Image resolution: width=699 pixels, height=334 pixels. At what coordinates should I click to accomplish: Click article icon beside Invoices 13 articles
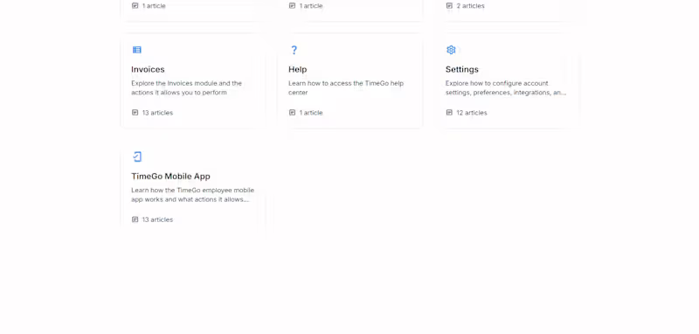[x=135, y=113]
